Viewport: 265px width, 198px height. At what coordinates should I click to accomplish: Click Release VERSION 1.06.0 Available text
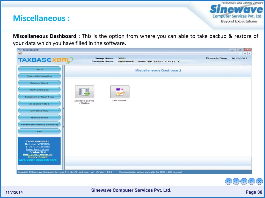pyautogui.click(x=38, y=145)
